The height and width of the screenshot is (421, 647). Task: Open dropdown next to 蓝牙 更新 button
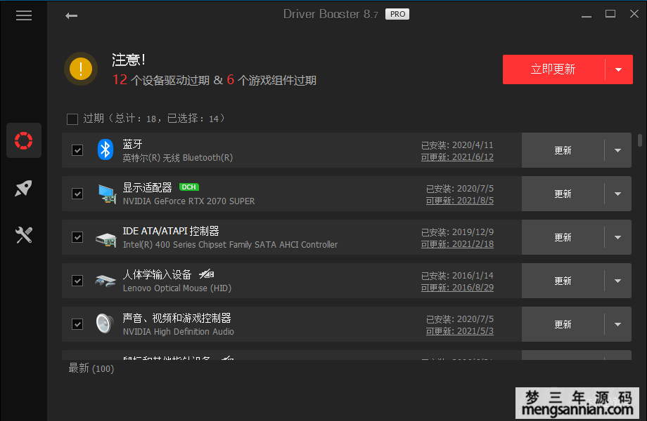click(617, 150)
